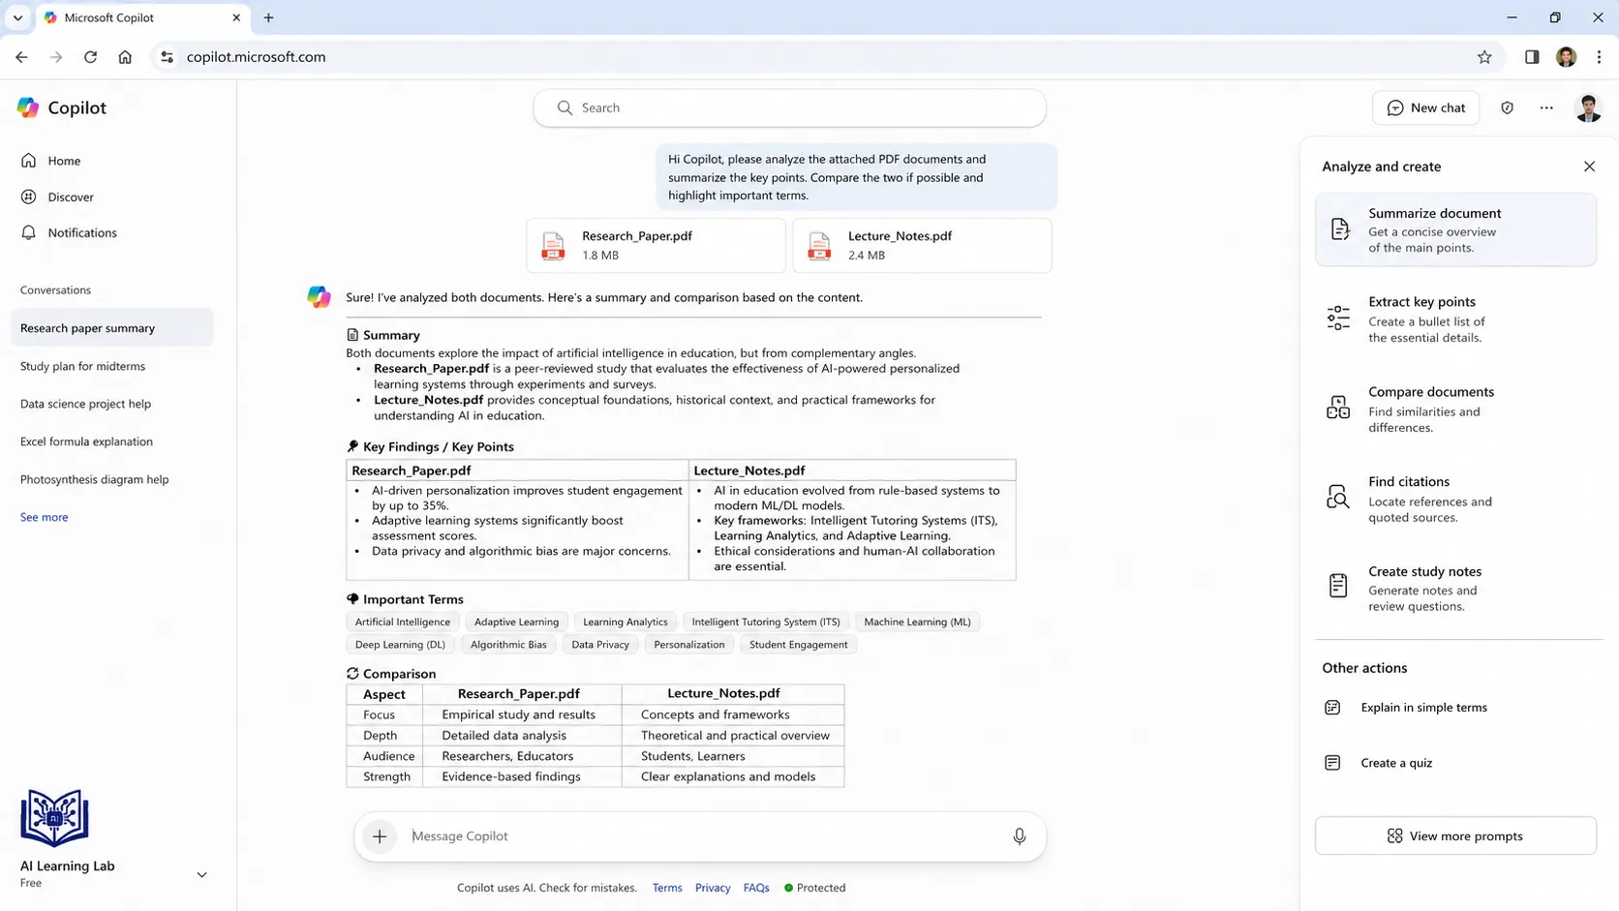
Task: Open the Privacy link
Action: (x=713, y=888)
